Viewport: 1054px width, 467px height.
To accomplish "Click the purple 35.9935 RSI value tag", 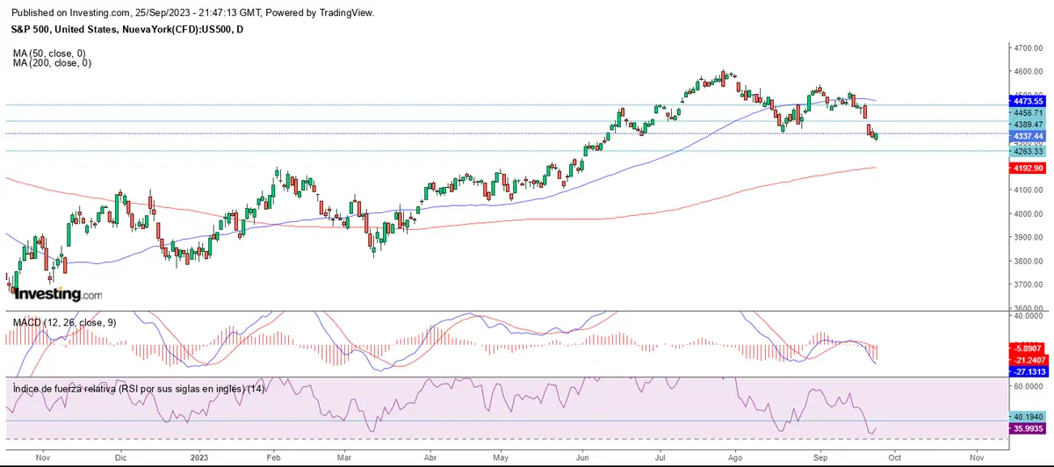I will 1026,429.
